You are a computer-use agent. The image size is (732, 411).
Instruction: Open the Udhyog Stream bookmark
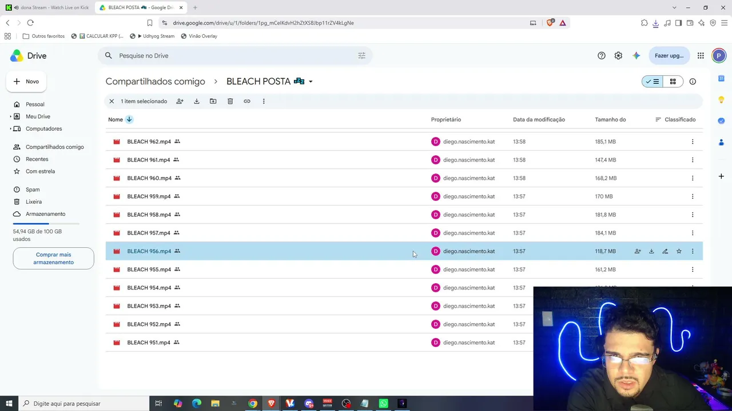152,36
